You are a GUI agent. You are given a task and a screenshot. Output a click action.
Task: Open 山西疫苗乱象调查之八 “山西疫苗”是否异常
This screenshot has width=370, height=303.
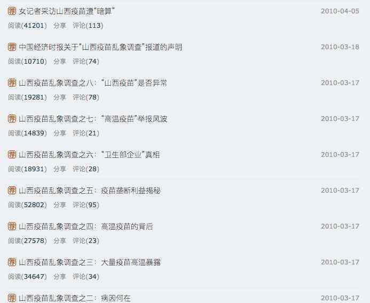tap(93, 83)
